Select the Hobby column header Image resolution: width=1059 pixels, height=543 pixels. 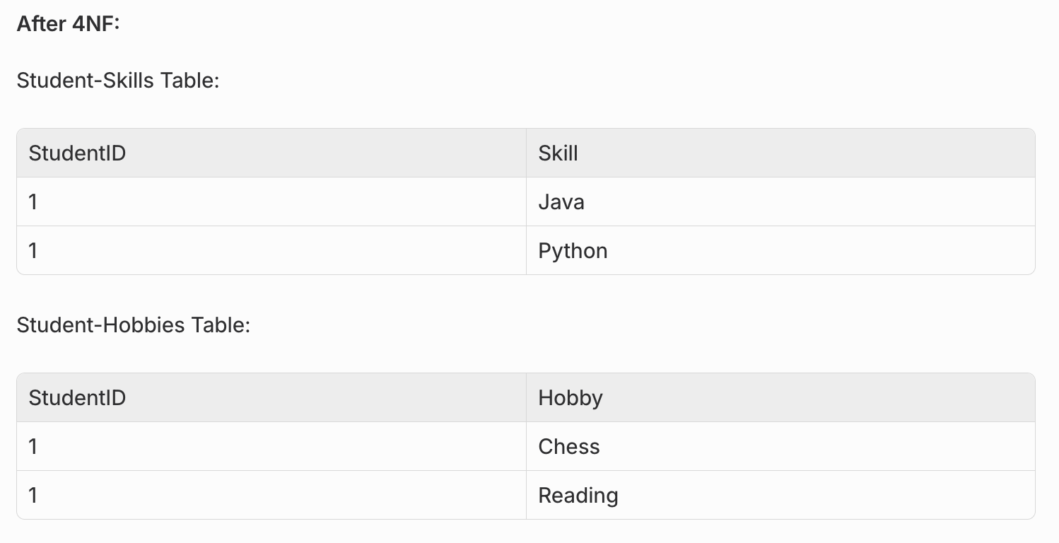tap(570, 397)
